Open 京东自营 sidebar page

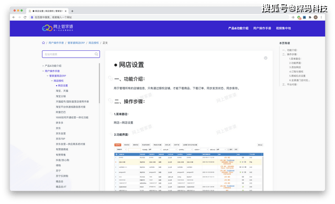click(61, 134)
